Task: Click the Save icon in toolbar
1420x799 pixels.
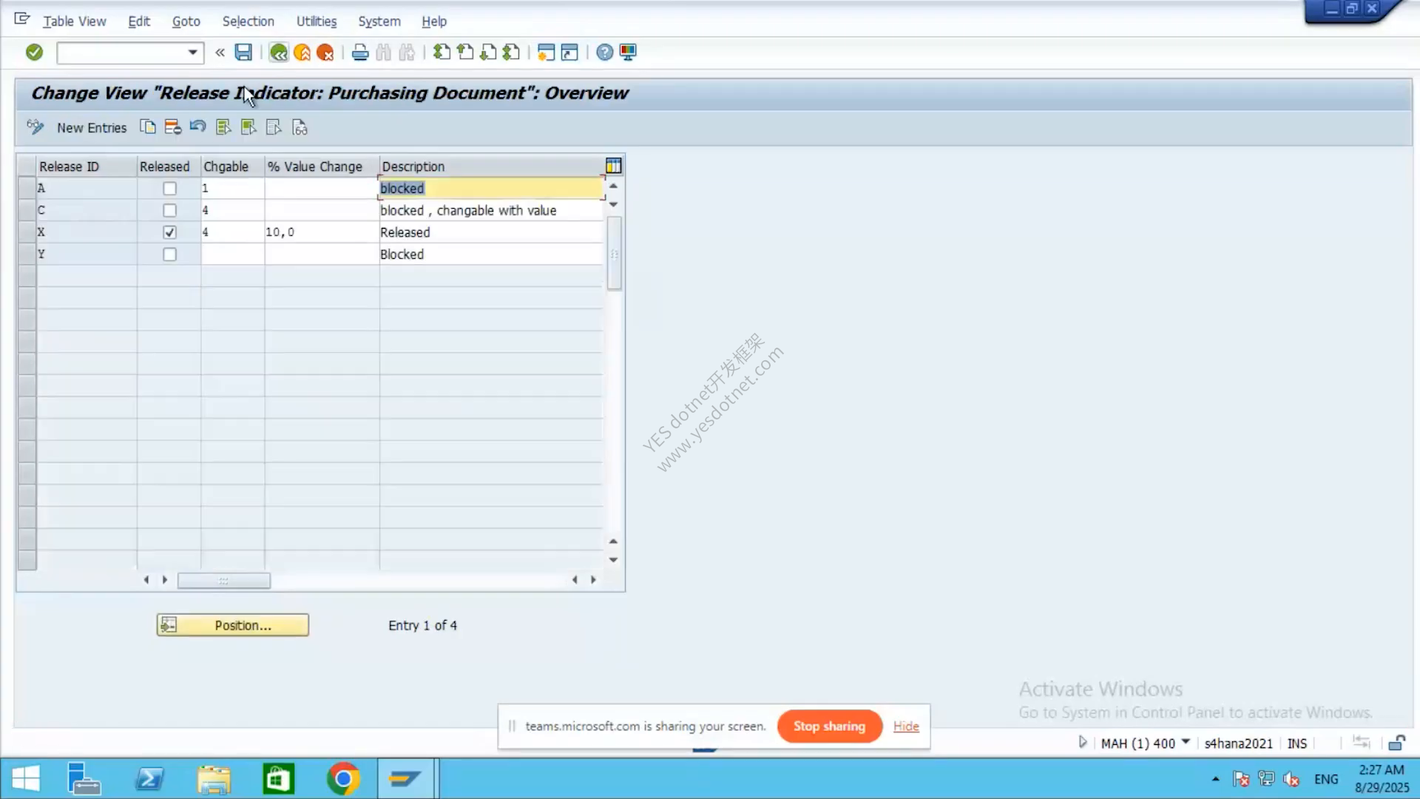Action: (x=243, y=53)
